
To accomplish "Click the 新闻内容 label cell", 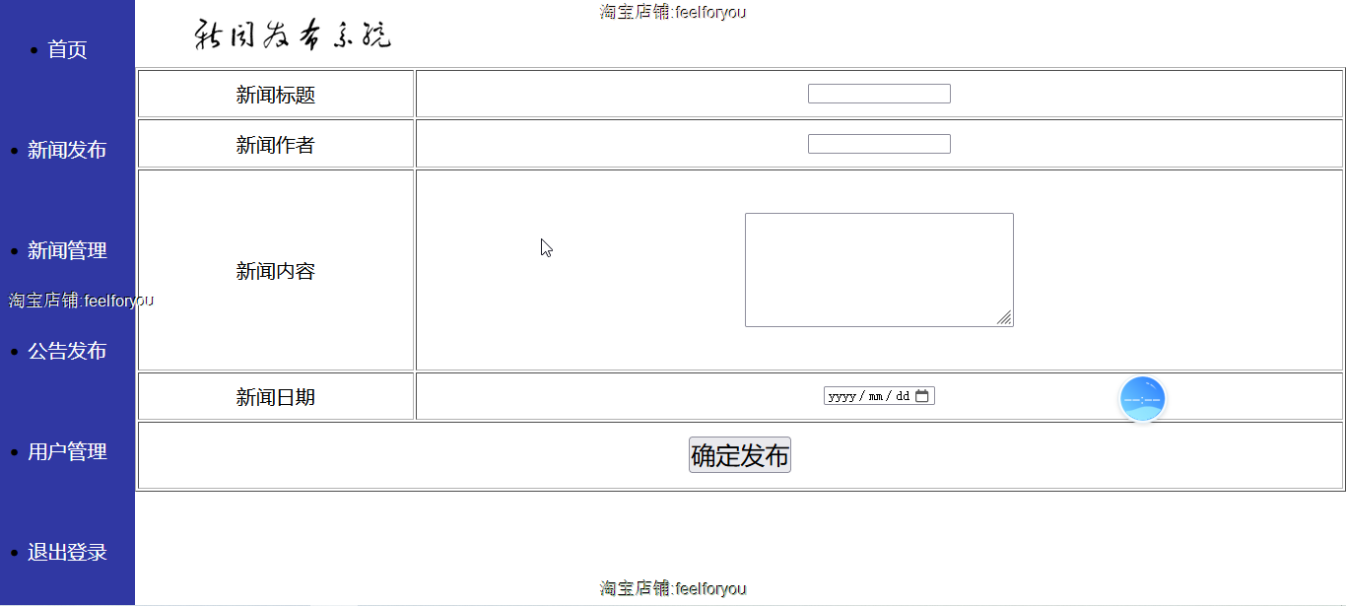I will pyautogui.click(x=276, y=271).
